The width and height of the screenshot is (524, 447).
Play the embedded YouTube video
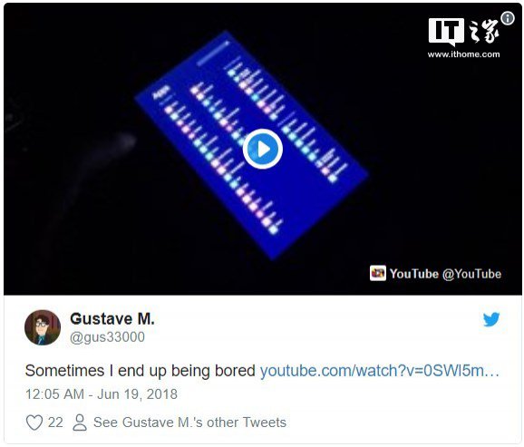click(x=263, y=149)
